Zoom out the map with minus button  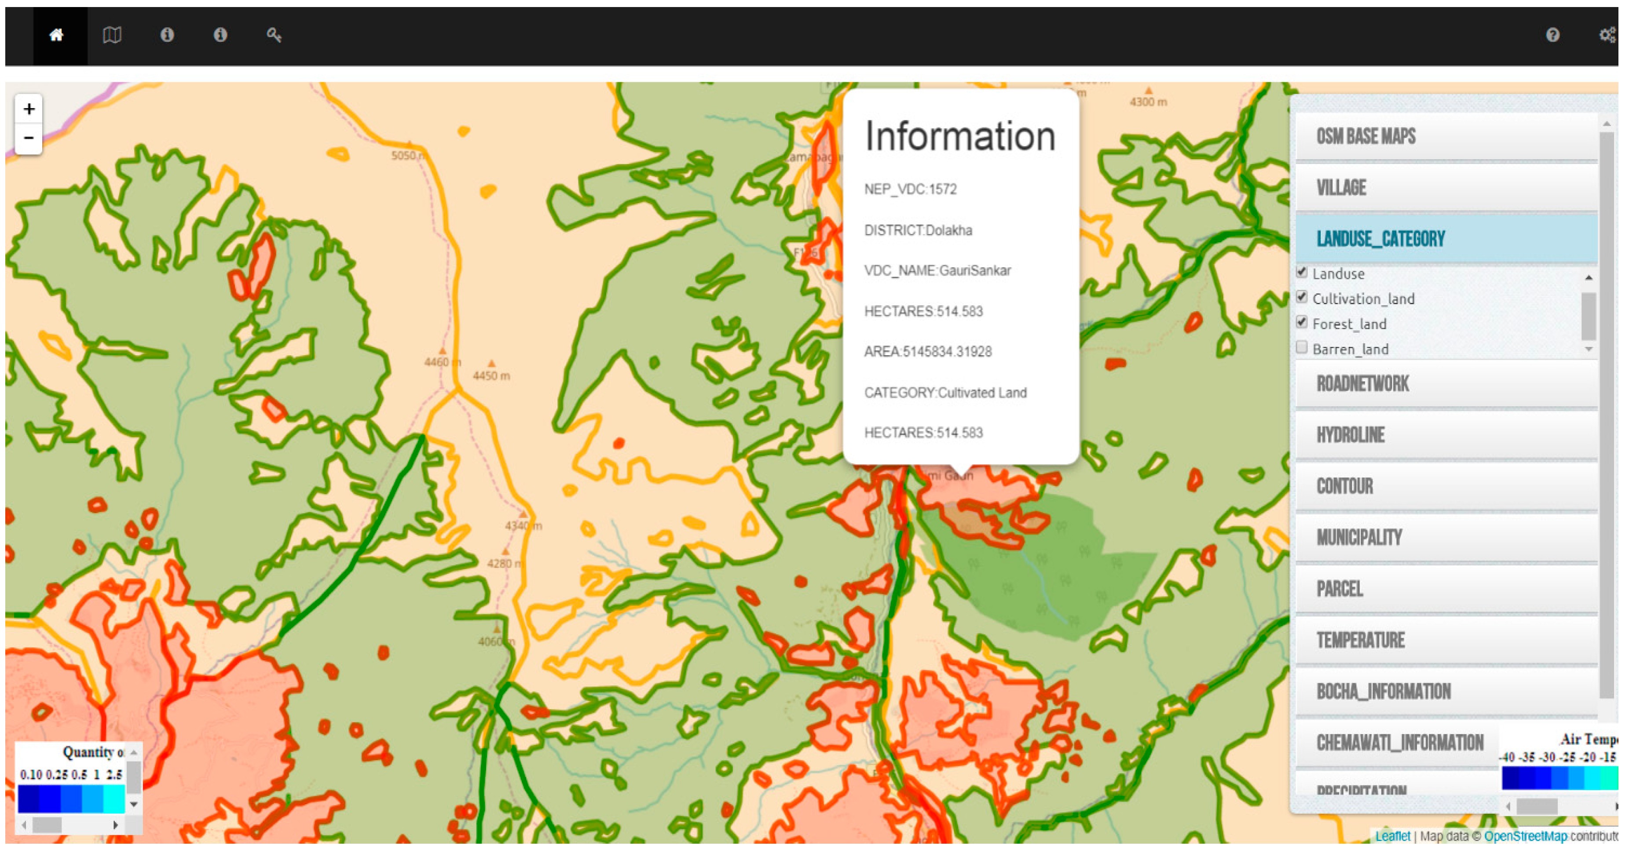(29, 138)
